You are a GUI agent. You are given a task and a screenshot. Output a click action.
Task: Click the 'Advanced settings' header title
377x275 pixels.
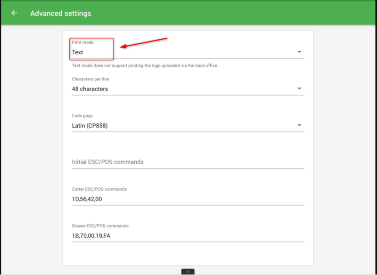pos(61,13)
